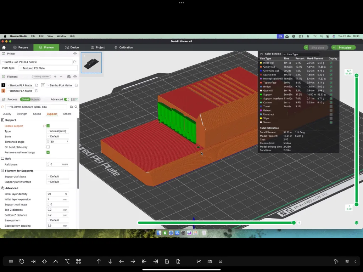Screen dimensions: 363x272
Task: Edit filament 2 preset icon
Action: coord(76,85)
